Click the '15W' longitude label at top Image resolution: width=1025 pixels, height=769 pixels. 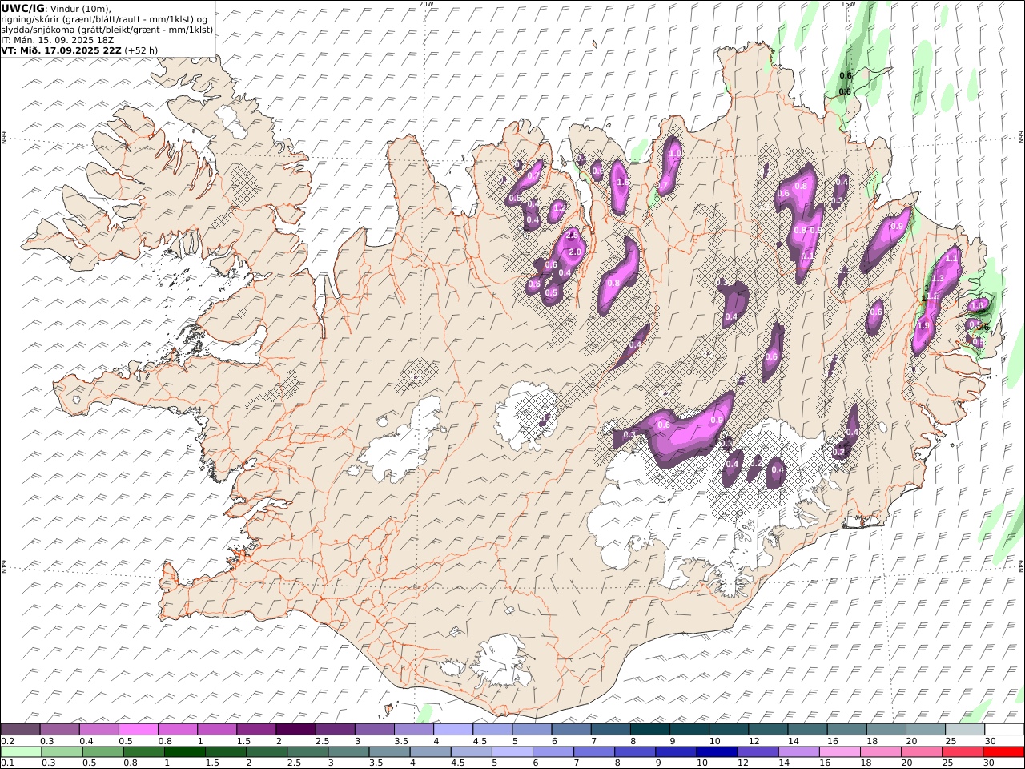click(847, 4)
